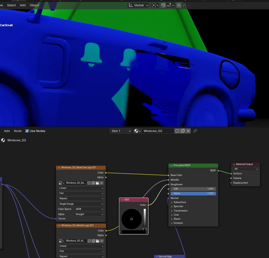Click the BaseColor node Alpha output socket
Screen dimensions: 269x258
[106, 177]
